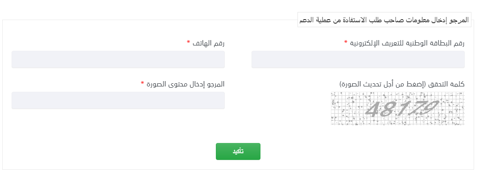Click the red asterisk beside رقم الهاتف

pyautogui.click(x=188, y=42)
